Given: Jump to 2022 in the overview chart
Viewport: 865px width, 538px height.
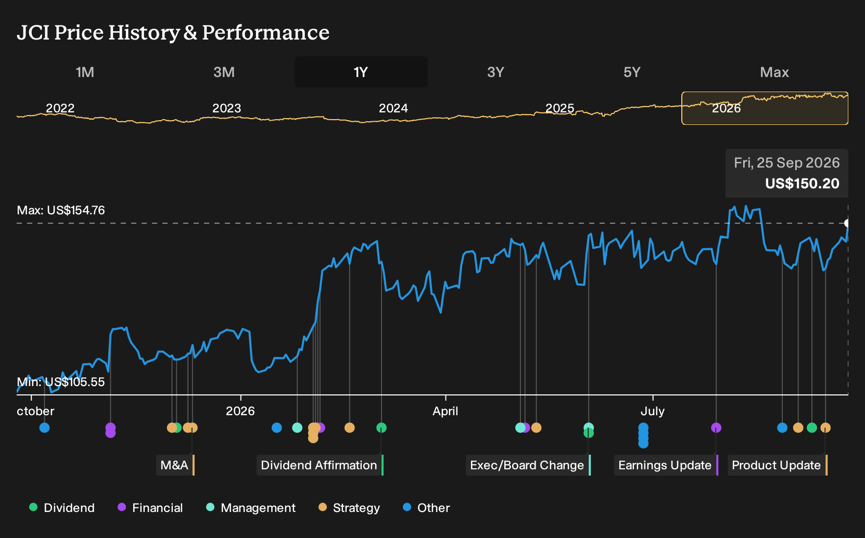Looking at the screenshot, I should point(60,108).
